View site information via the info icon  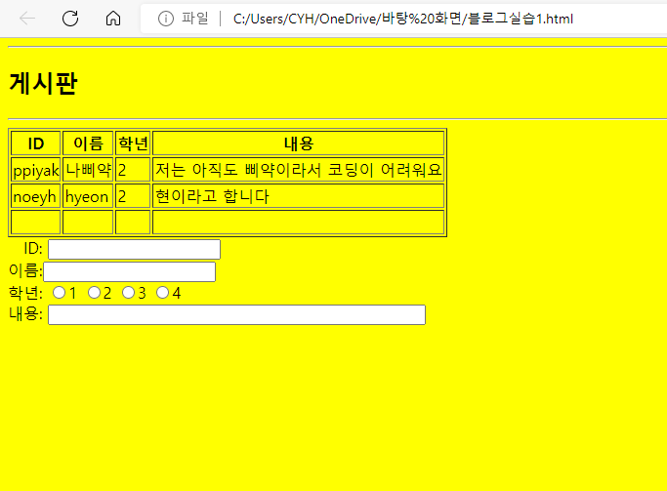pos(166,19)
